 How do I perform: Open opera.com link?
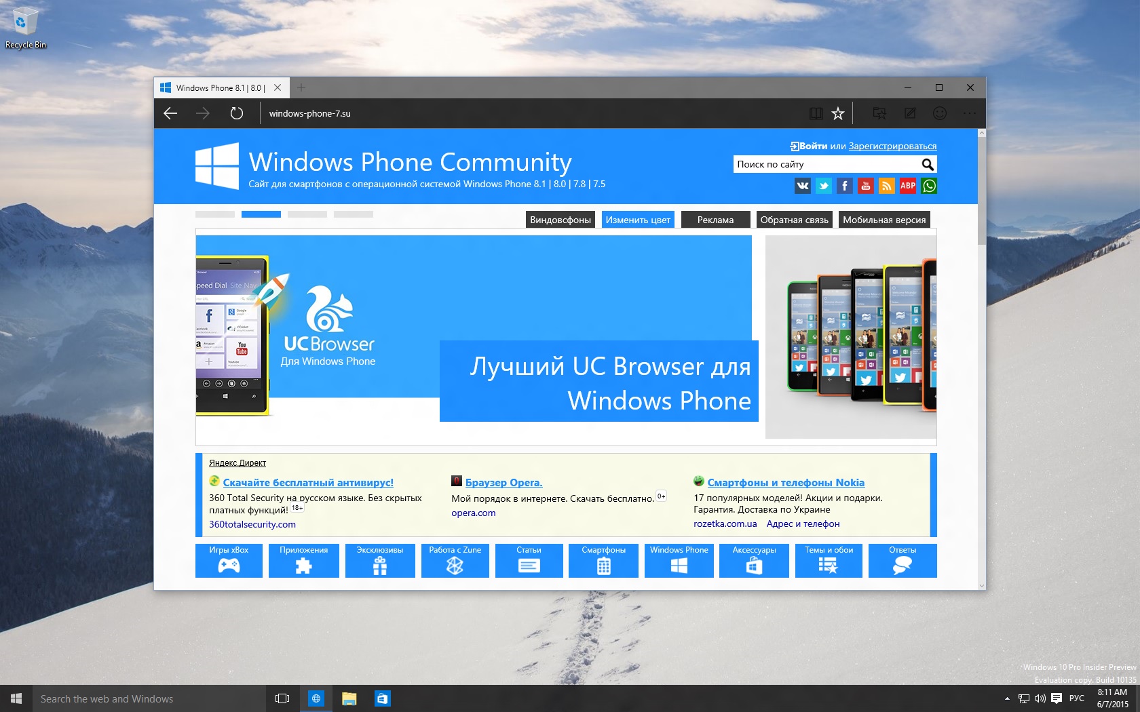click(474, 513)
